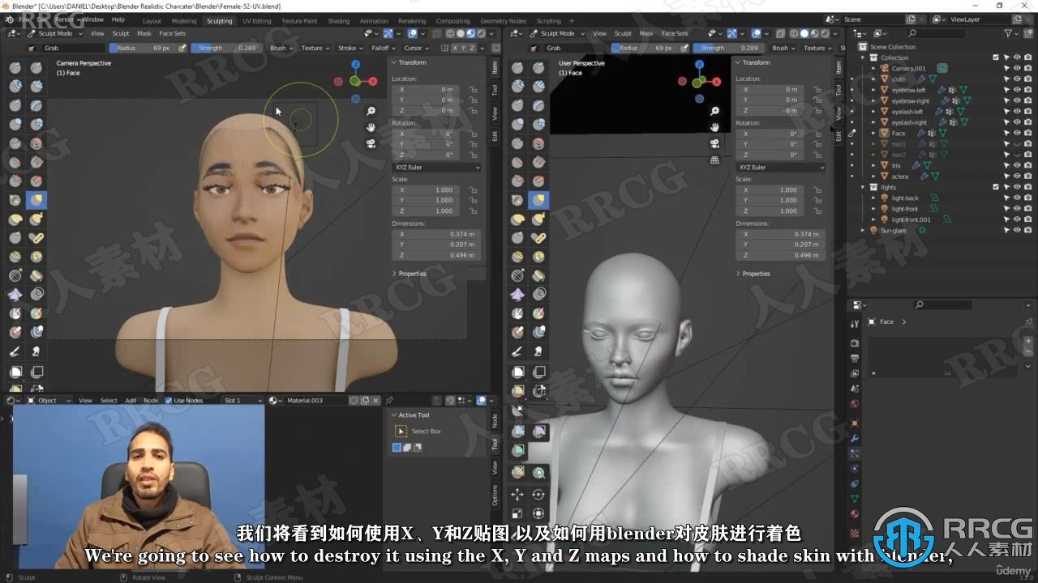Open Modifiers wrench properties tab

click(x=855, y=438)
